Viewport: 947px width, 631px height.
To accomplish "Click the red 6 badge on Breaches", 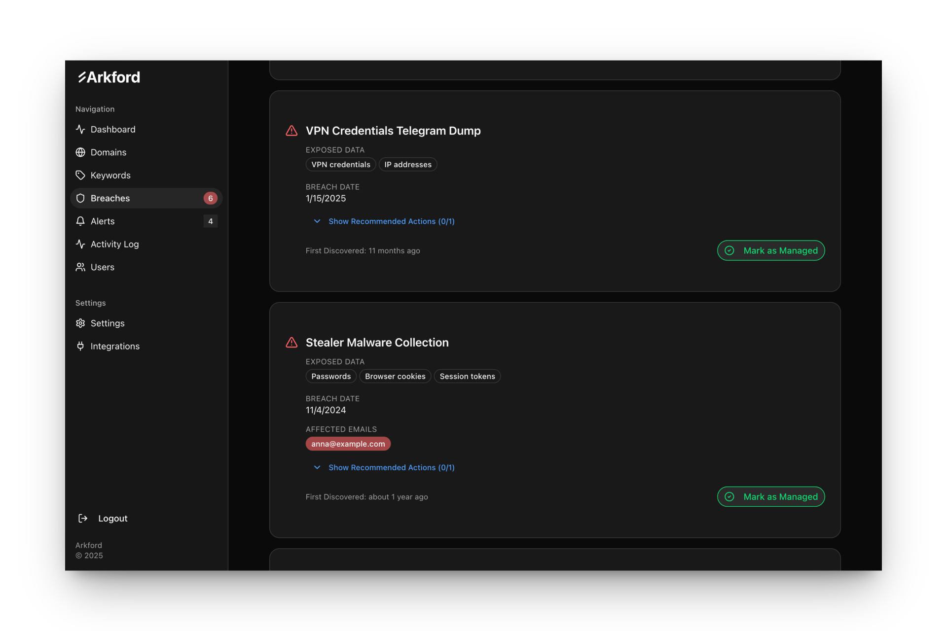I will pos(210,198).
